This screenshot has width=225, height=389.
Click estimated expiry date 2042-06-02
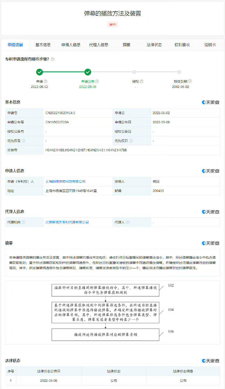coord(180,87)
